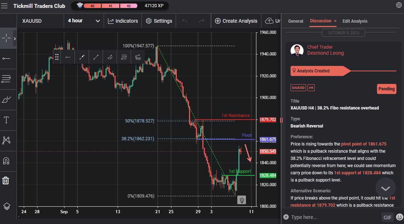Image resolution: width=404 pixels, height=224 pixels.
Task: Click the Analysis Created banner
Action: click(x=320, y=71)
